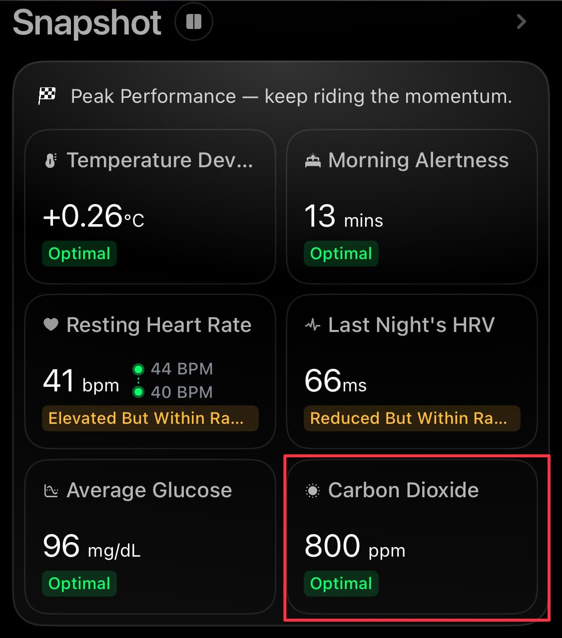Screen dimensions: 562x638
Task: Select the 13 mins Morning Alertness value
Action: pyautogui.click(x=344, y=217)
